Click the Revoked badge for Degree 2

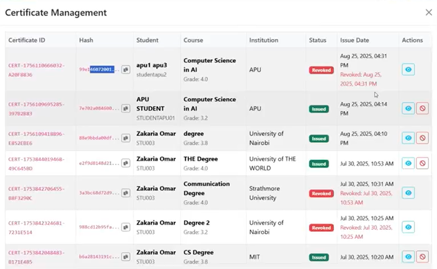click(321, 228)
